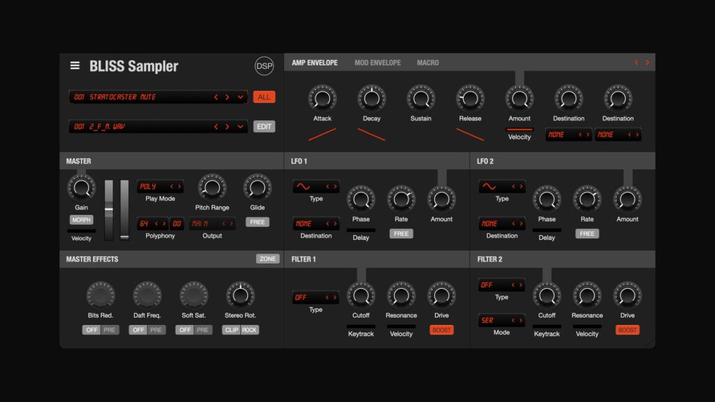The width and height of the screenshot is (715, 402).
Task: Click the Cutoff knob in Filter 1
Action: tap(361, 297)
